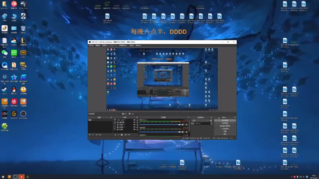Viewport: 319px width, 179px height.
Task: Open the Windows Start menu
Action: (x=3, y=177)
